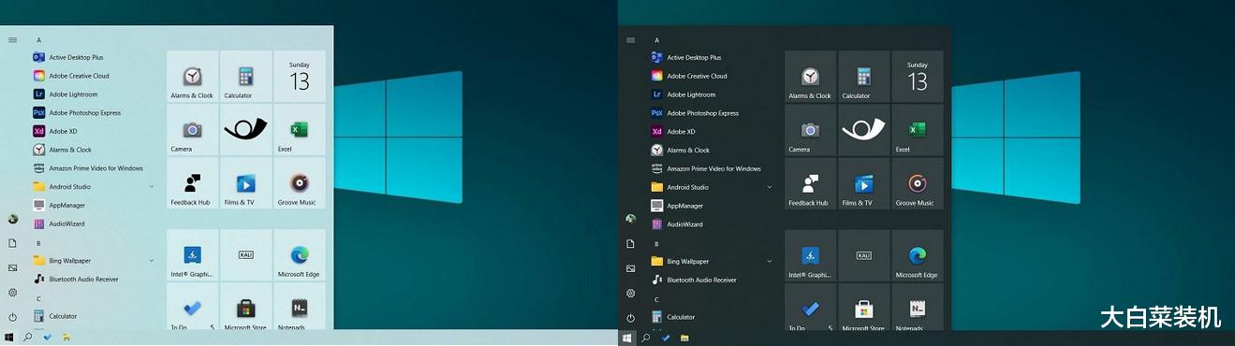The image size is (1235, 346).
Task: Open Films & TV tile in light Start menu
Action: click(246, 183)
